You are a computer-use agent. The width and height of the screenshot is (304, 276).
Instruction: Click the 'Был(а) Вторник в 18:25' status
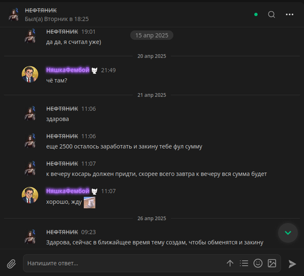(x=57, y=19)
